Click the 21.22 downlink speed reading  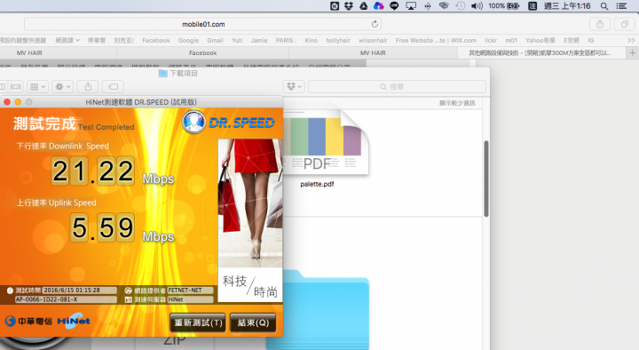[93, 171]
